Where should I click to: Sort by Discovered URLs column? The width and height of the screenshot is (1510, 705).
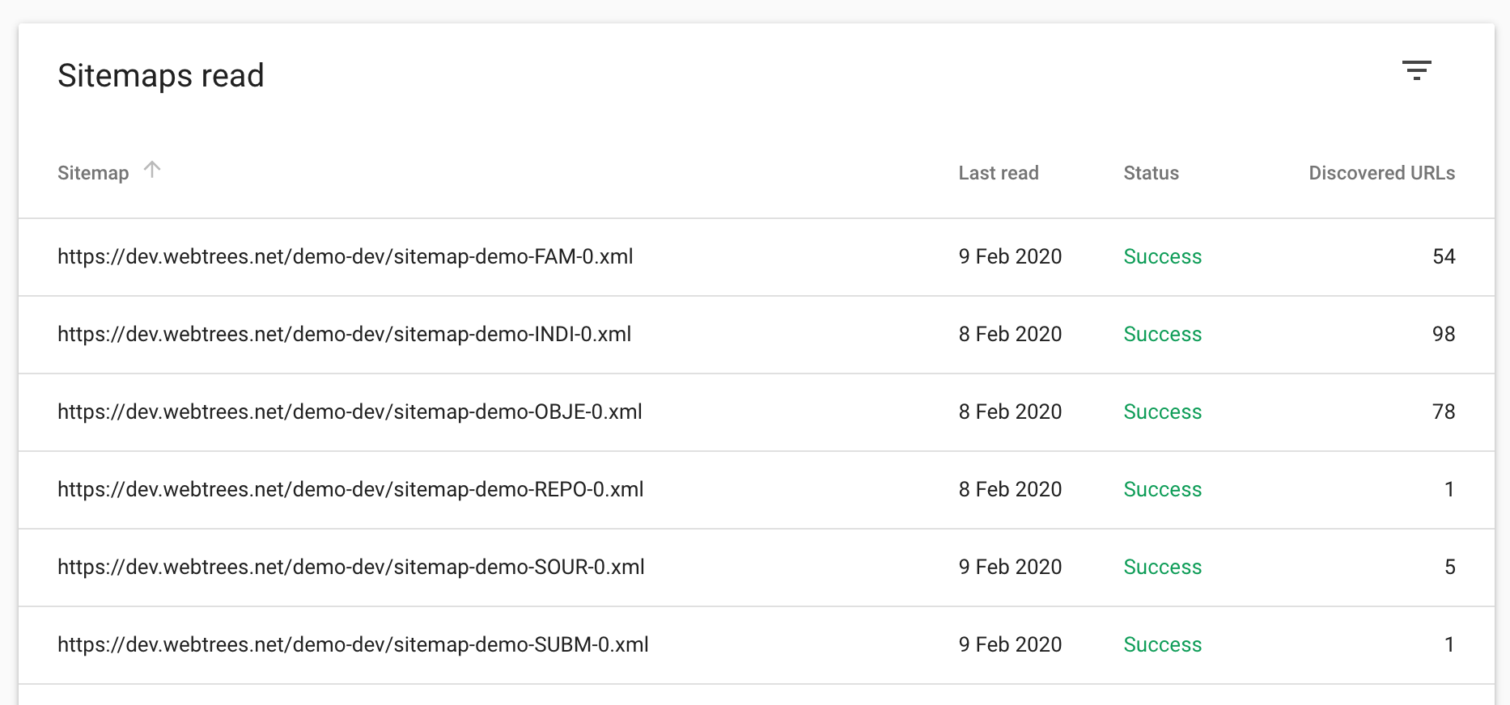pyautogui.click(x=1381, y=173)
